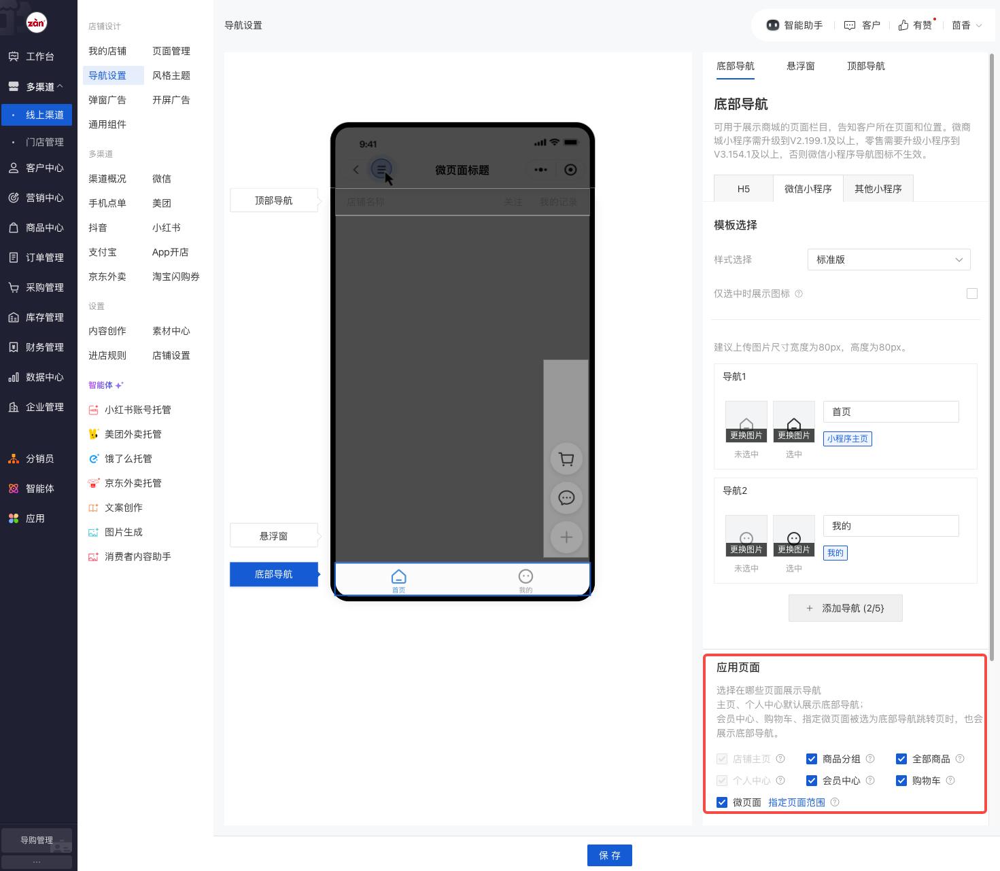Uncheck the 购物车 checkbox
Viewport: 1000px width, 871px height.
(x=901, y=781)
